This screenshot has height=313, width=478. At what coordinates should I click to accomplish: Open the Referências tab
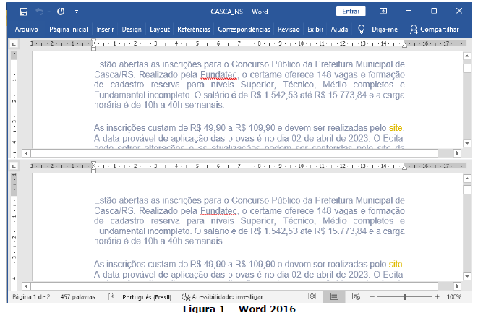tap(194, 30)
